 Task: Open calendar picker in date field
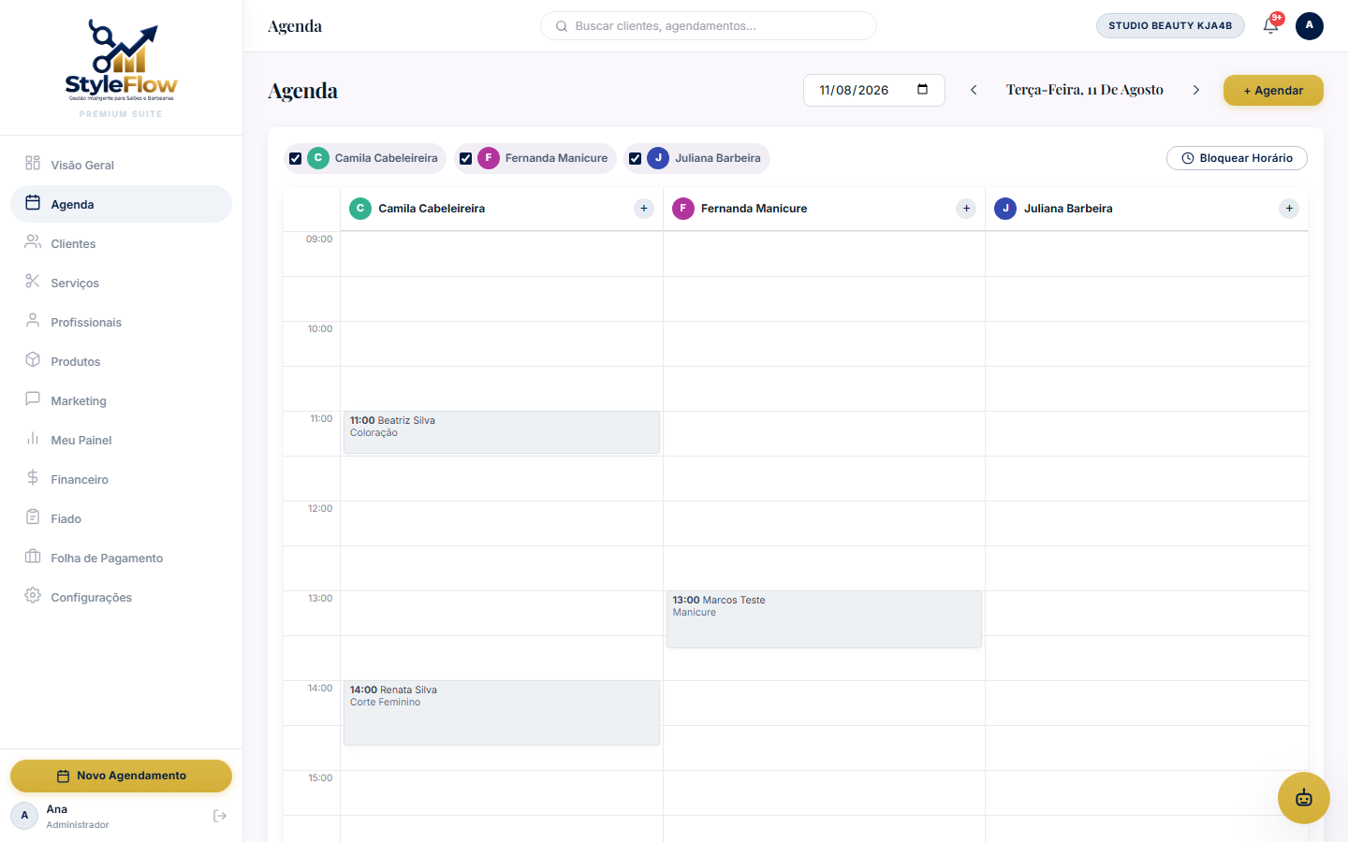(x=922, y=90)
